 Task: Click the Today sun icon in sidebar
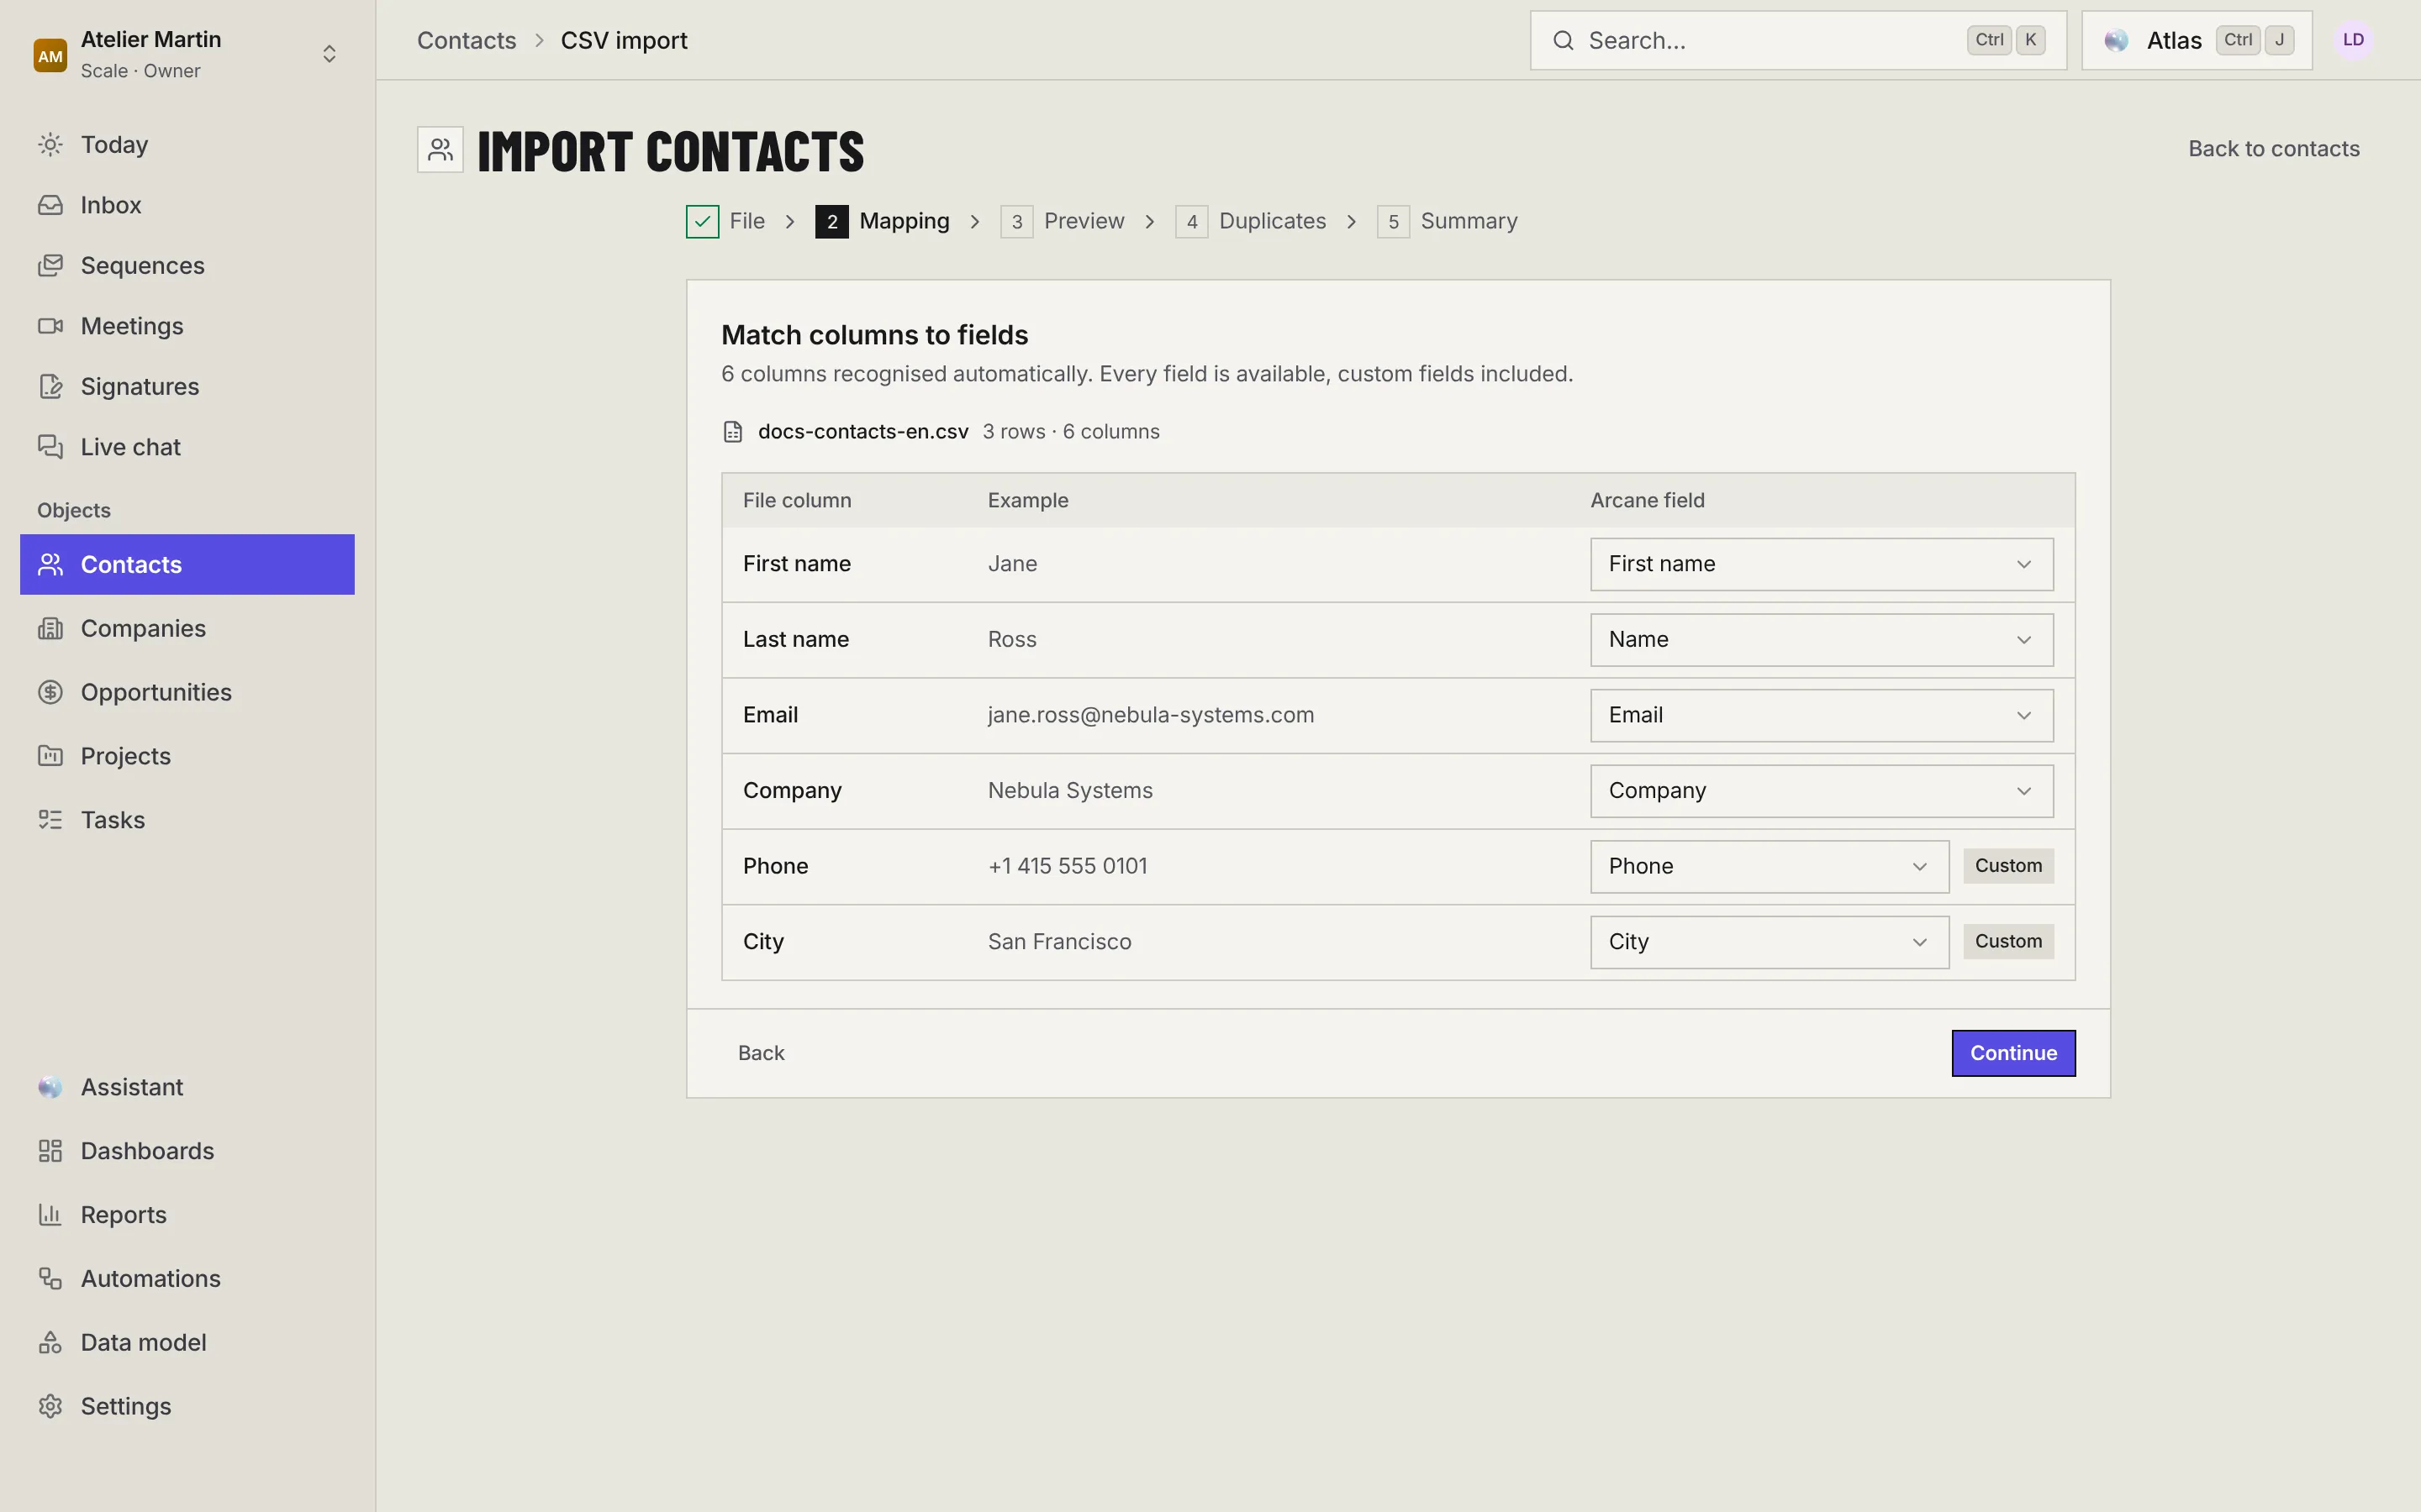[50, 145]
